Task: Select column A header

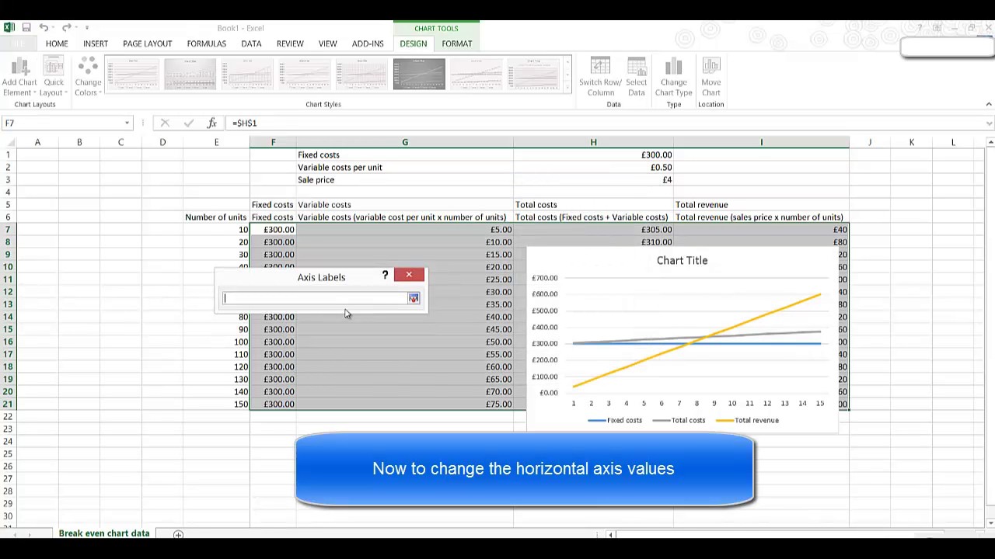Action: click(x=37, y=142)
